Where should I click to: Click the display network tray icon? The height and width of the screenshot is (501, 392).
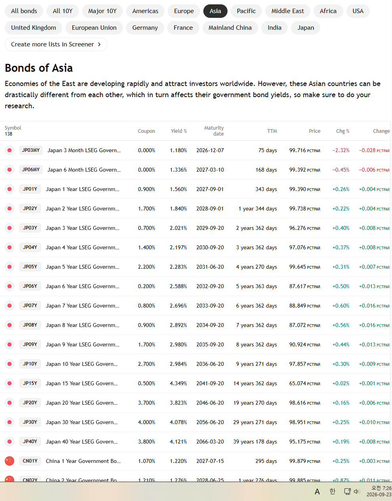click(x=347, y=491)
